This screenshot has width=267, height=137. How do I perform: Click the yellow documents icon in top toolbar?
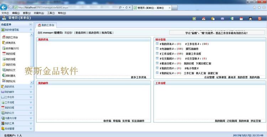click(213, 19)
